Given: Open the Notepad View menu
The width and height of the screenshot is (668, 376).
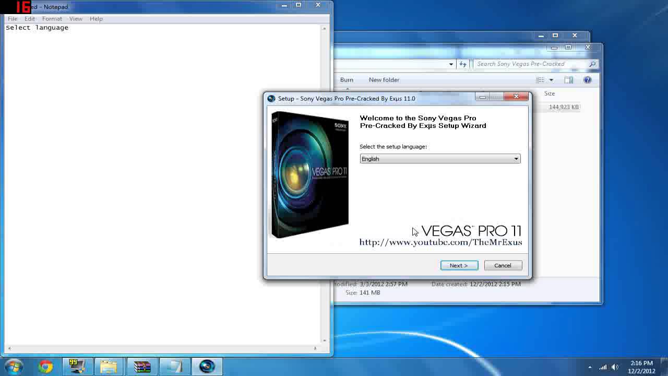Looking at the screenshot, I should point(76,19).
